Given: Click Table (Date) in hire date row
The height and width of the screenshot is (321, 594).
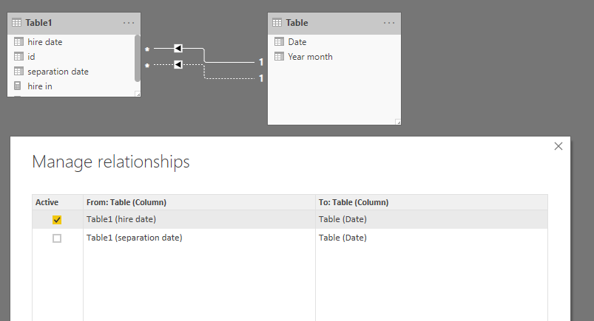Looking at the screenshot, I should [342, 219].
